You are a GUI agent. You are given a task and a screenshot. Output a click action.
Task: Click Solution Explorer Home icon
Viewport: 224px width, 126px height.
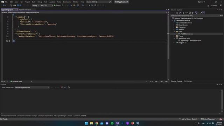click(177, 13)
